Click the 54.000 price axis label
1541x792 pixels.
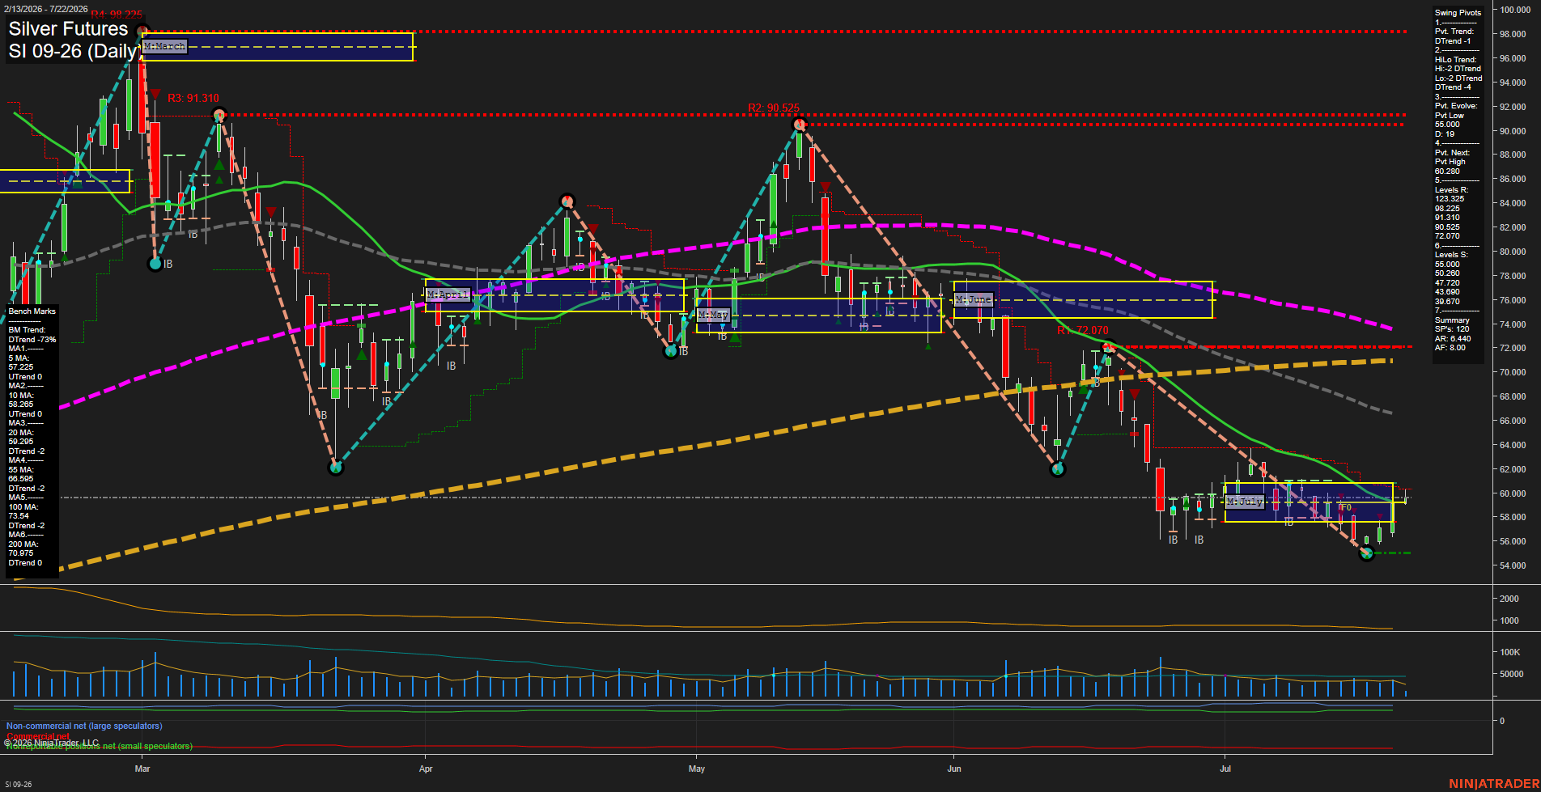(x=1513, y=565)
